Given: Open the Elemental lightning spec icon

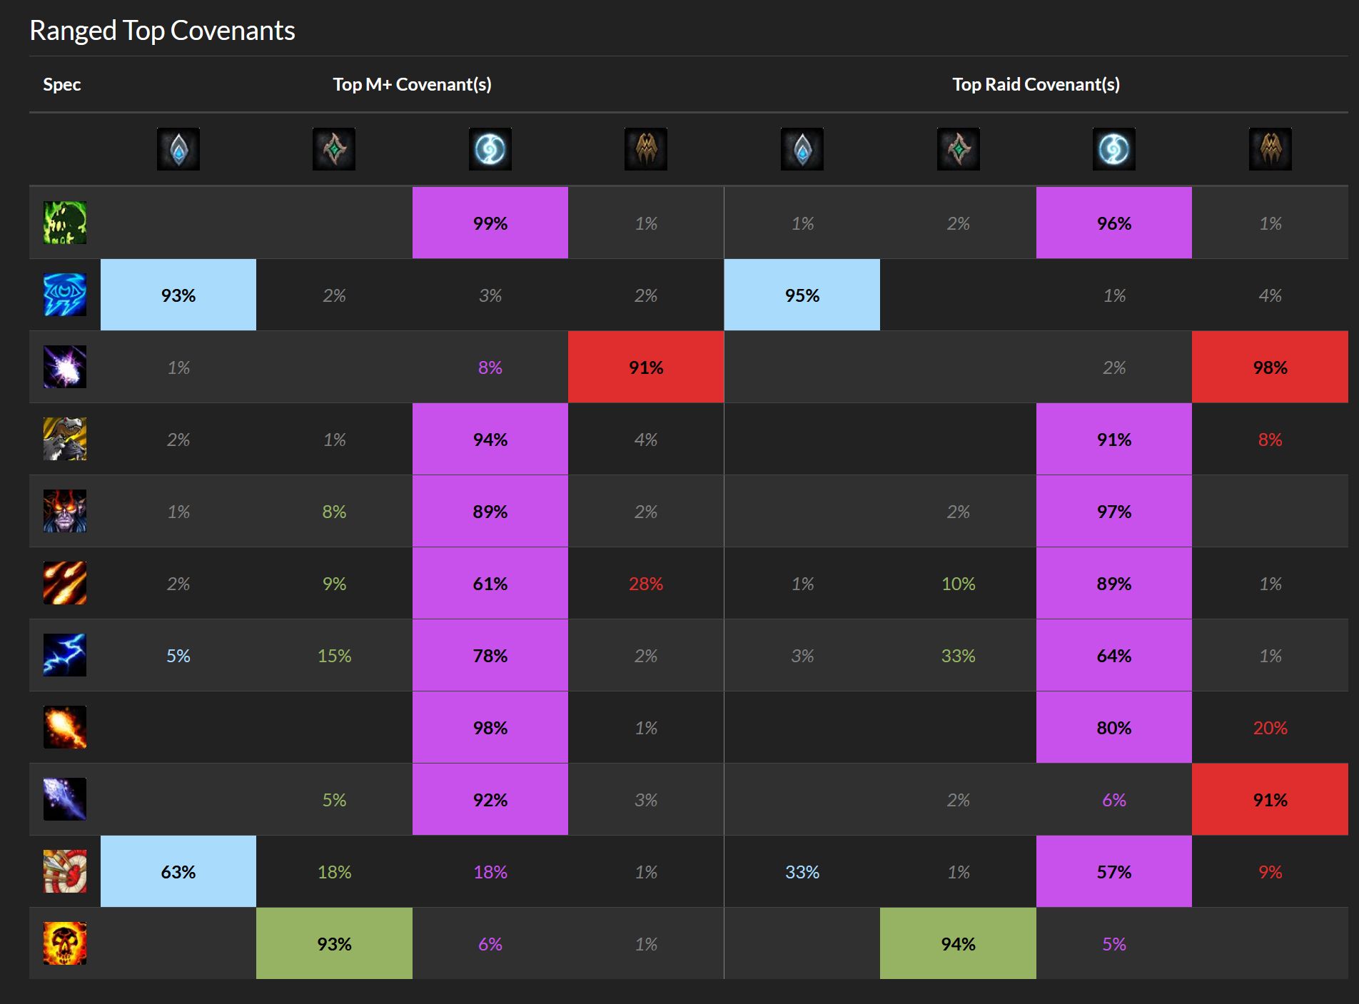Looking at the screenshot, I should point(65,655).
